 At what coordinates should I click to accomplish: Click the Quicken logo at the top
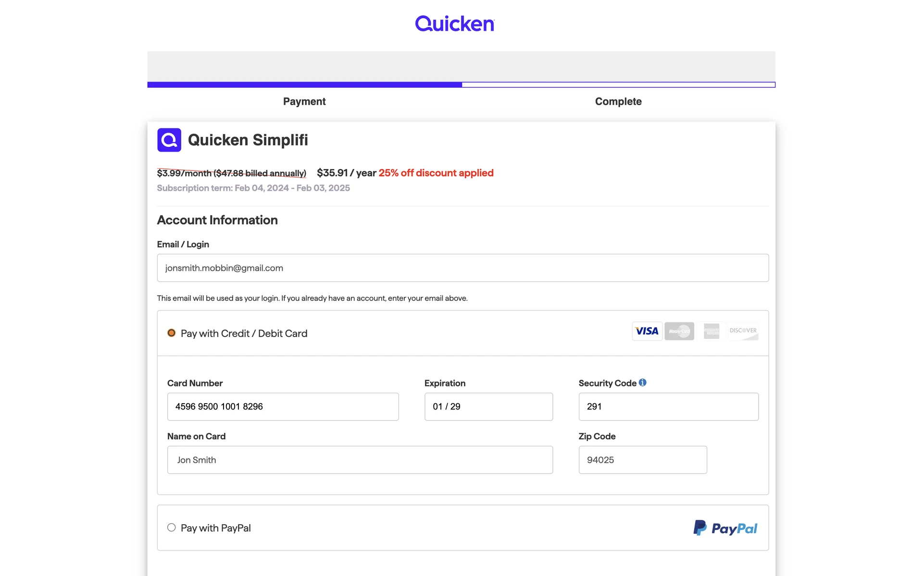(455, 23)
